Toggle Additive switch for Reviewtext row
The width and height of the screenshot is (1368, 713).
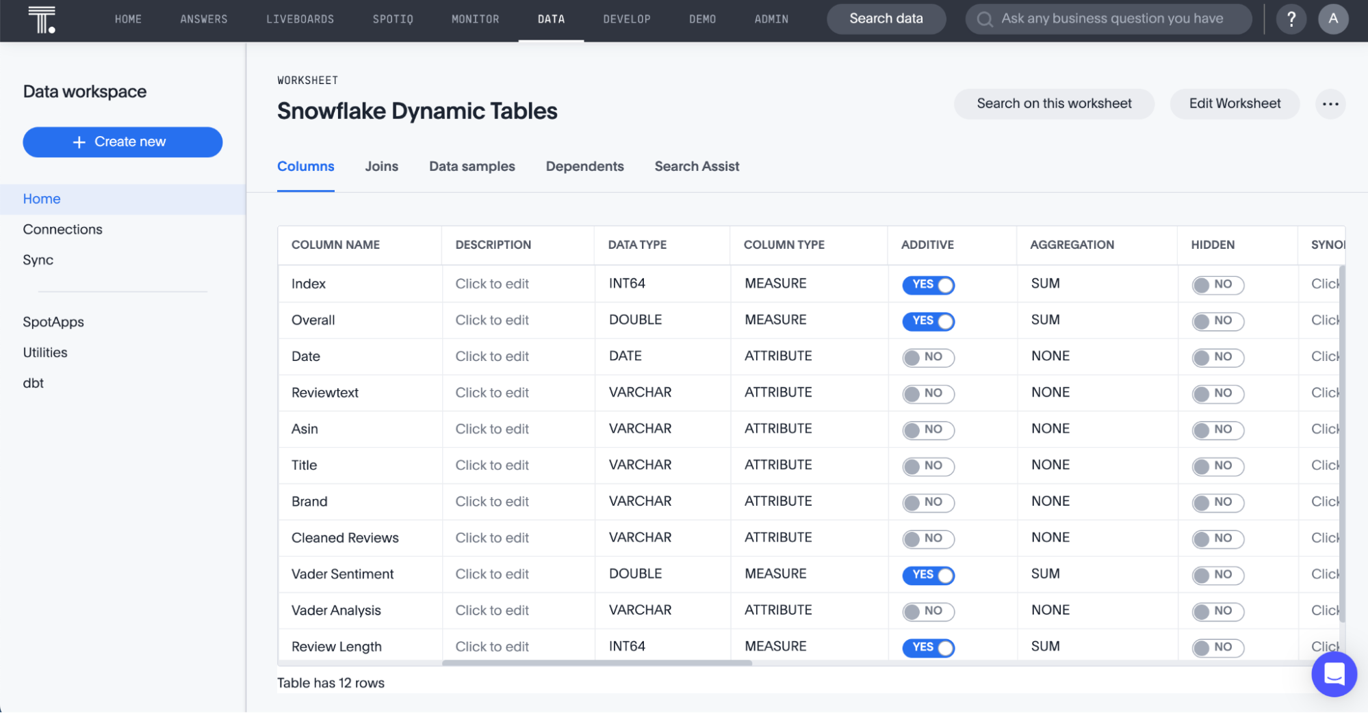pyautogui.click(x=928, y=393)
